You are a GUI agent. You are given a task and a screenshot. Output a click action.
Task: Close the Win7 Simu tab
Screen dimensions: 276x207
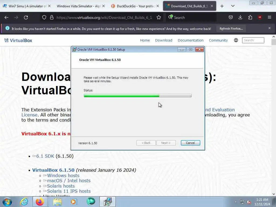tap(49, 6)
